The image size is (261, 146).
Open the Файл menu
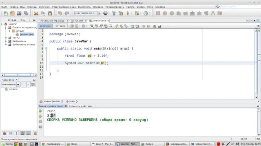click(x=4, y=7)
